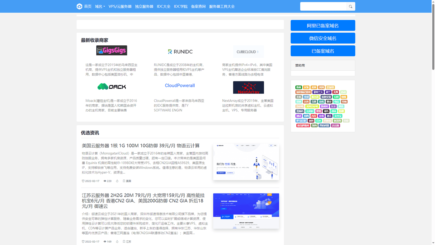Select the red 无限 tag

point(336,92)
